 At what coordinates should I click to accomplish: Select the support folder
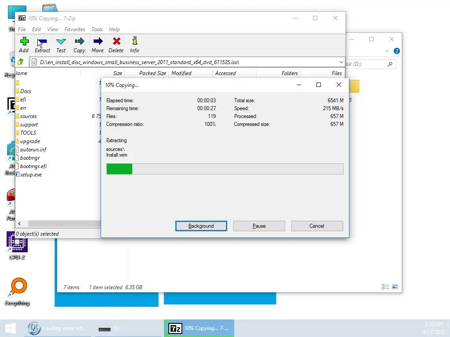[x=29, y=124]
